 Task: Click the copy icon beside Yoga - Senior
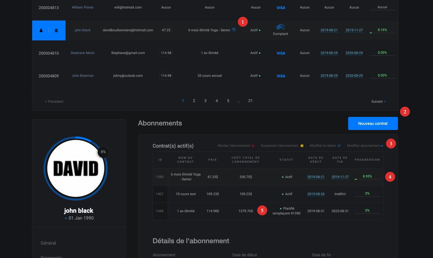[234, 30]
